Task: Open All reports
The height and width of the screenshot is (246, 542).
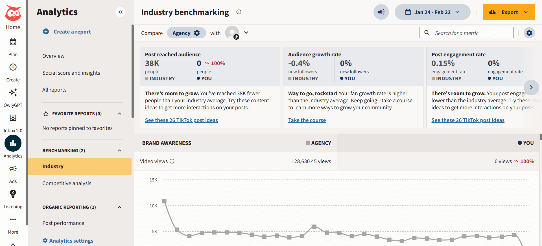Action: tap(54, 90)
